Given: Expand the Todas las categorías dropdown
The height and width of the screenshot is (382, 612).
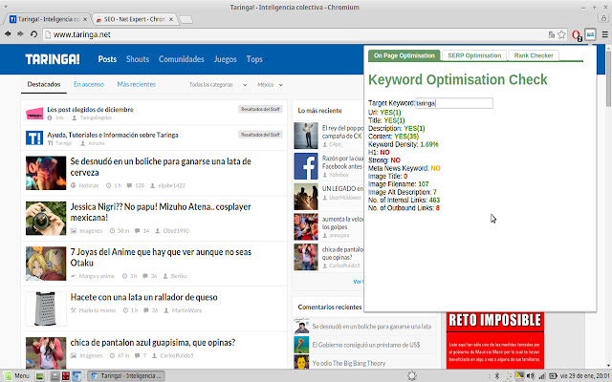Looking at the screenshot, I should tap(218, 85).
